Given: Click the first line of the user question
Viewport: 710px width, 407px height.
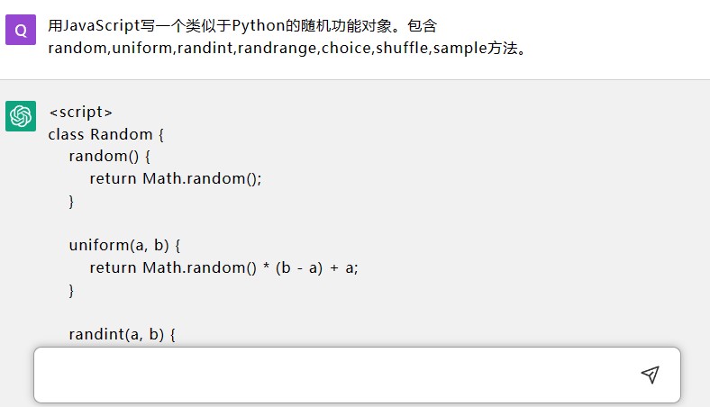Looking at the screenshot, I should 242,26.
